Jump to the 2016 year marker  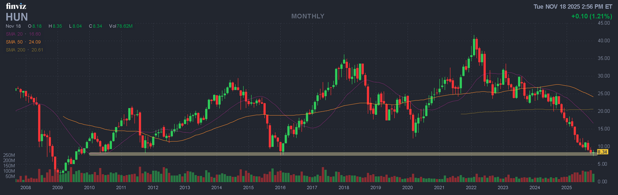[280, 188]
